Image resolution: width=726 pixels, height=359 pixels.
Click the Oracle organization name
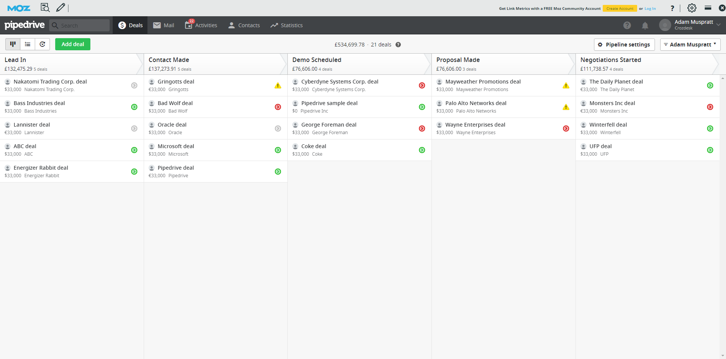(x=175, y=133)
